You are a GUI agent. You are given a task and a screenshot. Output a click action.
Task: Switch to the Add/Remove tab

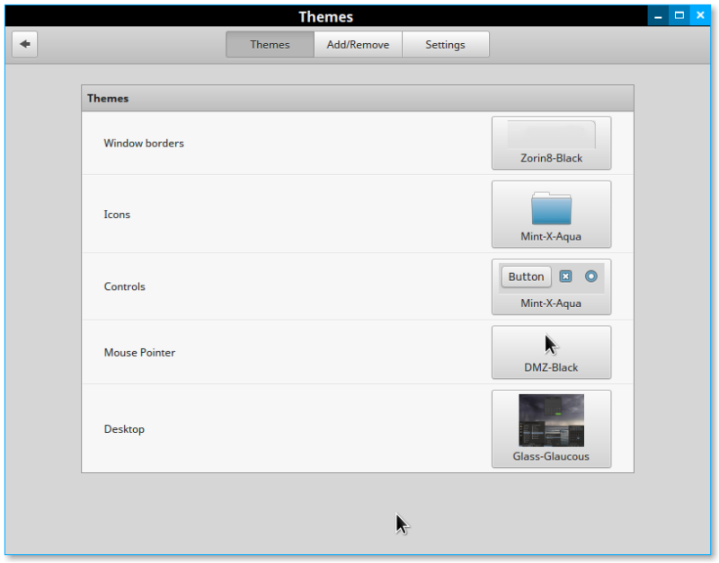358,44
